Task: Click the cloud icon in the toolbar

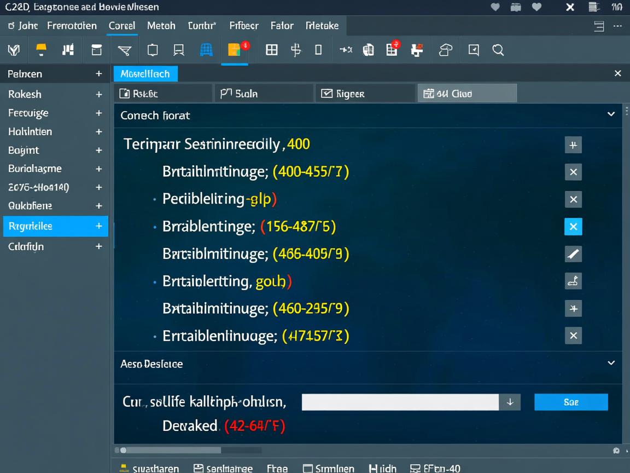Action: point(446,50)
